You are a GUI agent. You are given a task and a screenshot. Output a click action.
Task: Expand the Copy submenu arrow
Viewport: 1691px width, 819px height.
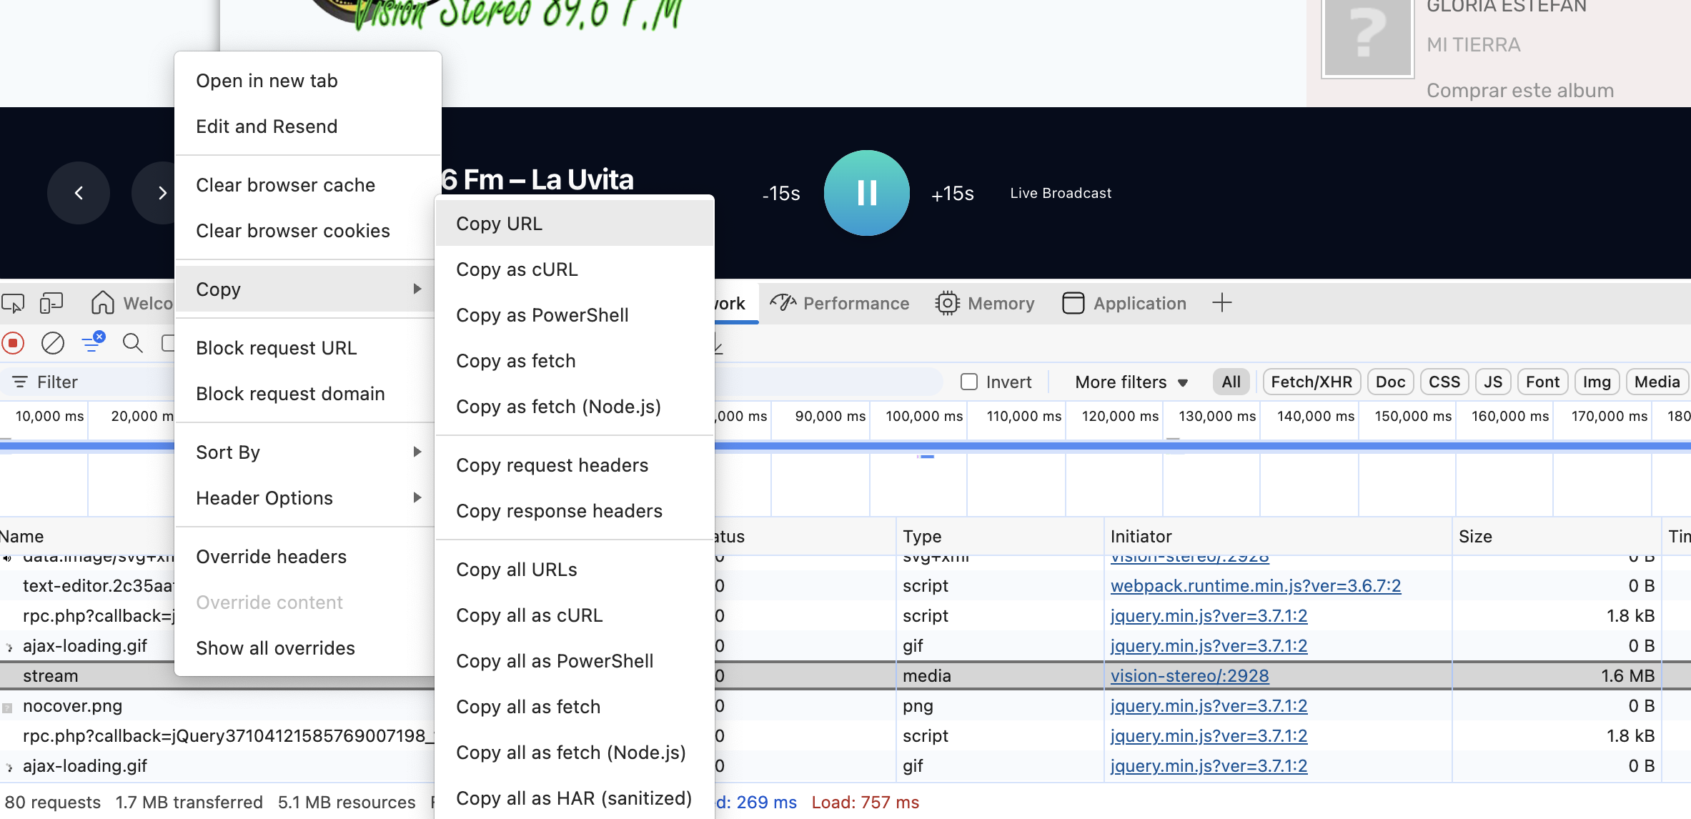[417, 289]
